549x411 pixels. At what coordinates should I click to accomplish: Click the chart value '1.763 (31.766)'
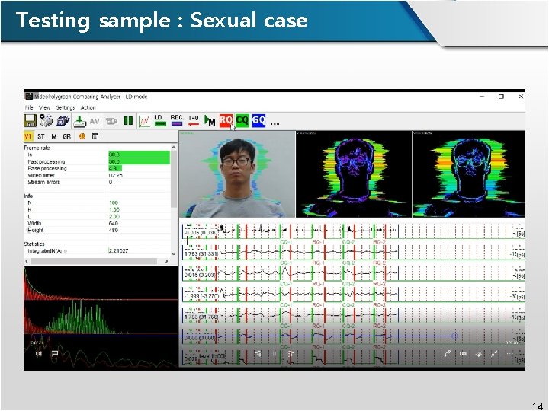(x=201, y=317)
